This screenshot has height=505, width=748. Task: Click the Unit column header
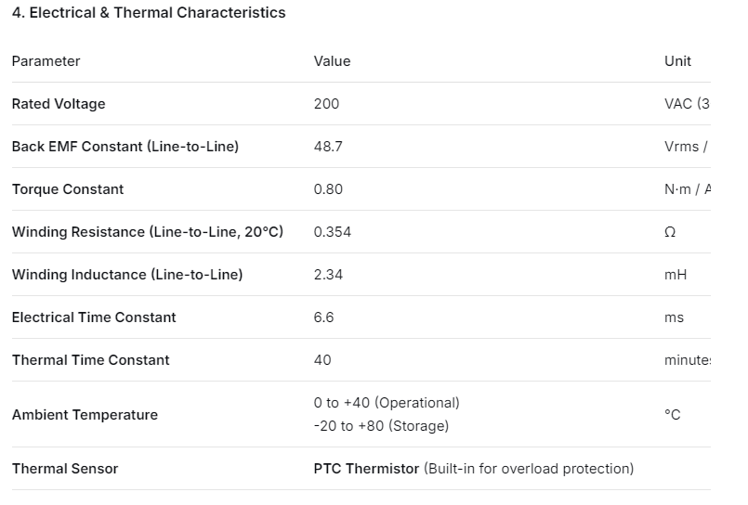coord(677,61)
